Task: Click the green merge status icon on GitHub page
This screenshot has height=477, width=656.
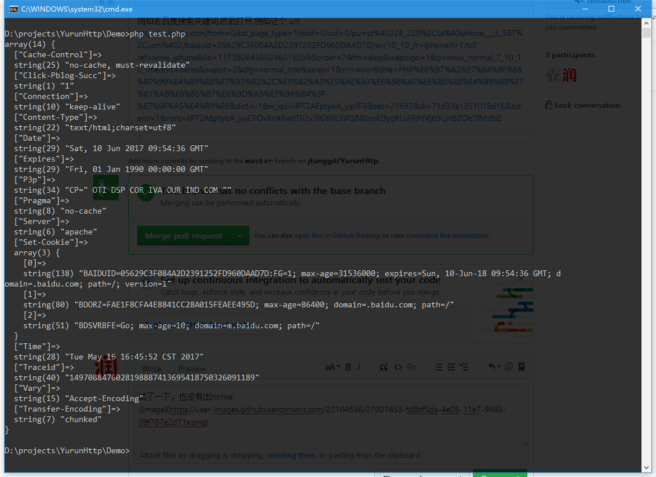Action: (146, 193)
